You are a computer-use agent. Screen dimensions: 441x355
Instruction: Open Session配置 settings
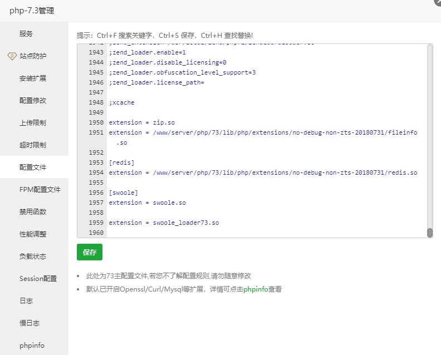tap(38, 279)
